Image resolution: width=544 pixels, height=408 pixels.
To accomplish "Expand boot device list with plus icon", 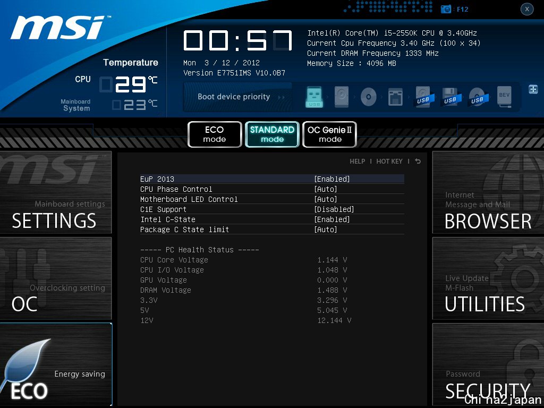I will tap(533, 89).
